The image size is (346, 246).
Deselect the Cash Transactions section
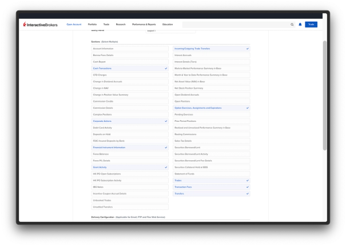130,69
